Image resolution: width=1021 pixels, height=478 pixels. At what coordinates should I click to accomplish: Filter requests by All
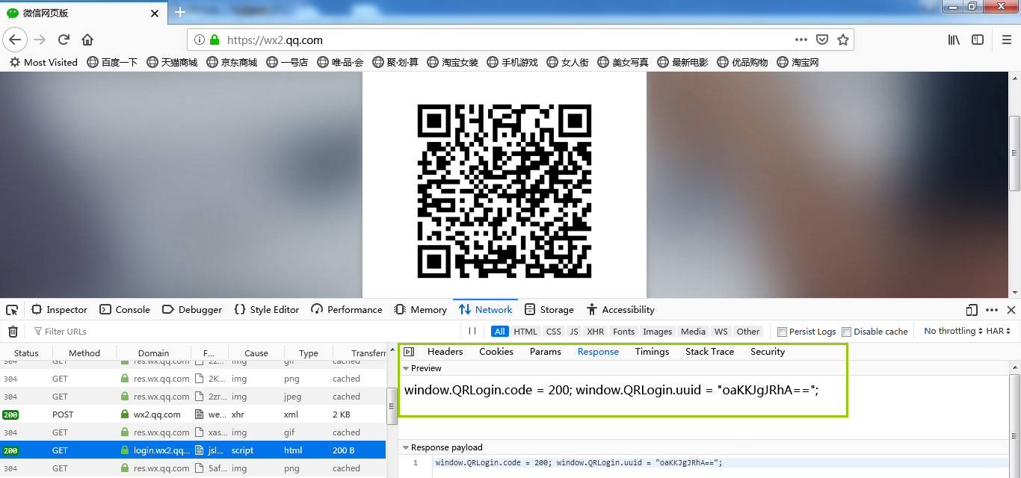pyautogui.click(x=500, y=332)
